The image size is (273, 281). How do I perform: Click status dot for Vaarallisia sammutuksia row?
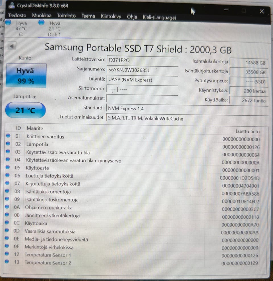(7, 230)
